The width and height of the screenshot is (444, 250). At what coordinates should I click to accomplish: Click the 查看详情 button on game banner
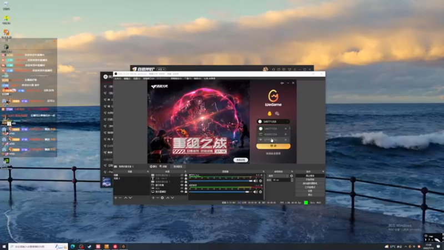(x=241, y=160)
